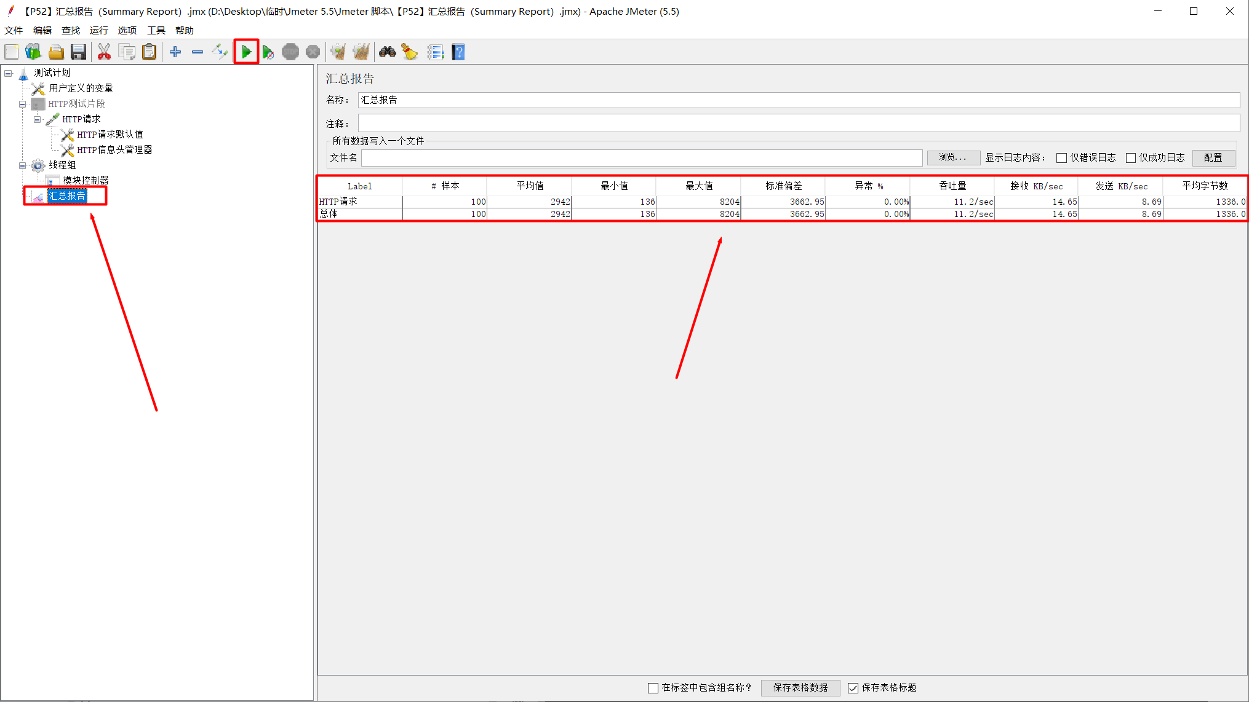Image resolution: width=1249 pixels, height=702 pixels.
Task: Click the 注释 comment field
Action: point(799,123)
